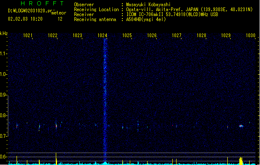Click the 1022 time axis label

coord(52,35)
